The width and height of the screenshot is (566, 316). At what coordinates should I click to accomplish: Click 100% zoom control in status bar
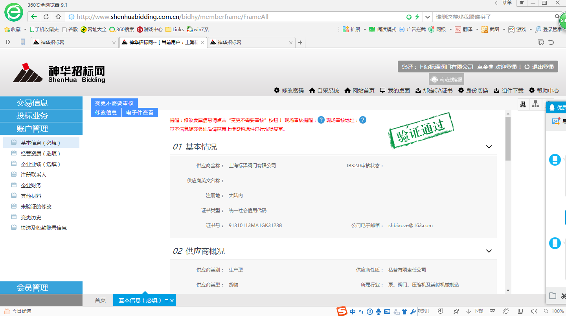tap(554, 311)
